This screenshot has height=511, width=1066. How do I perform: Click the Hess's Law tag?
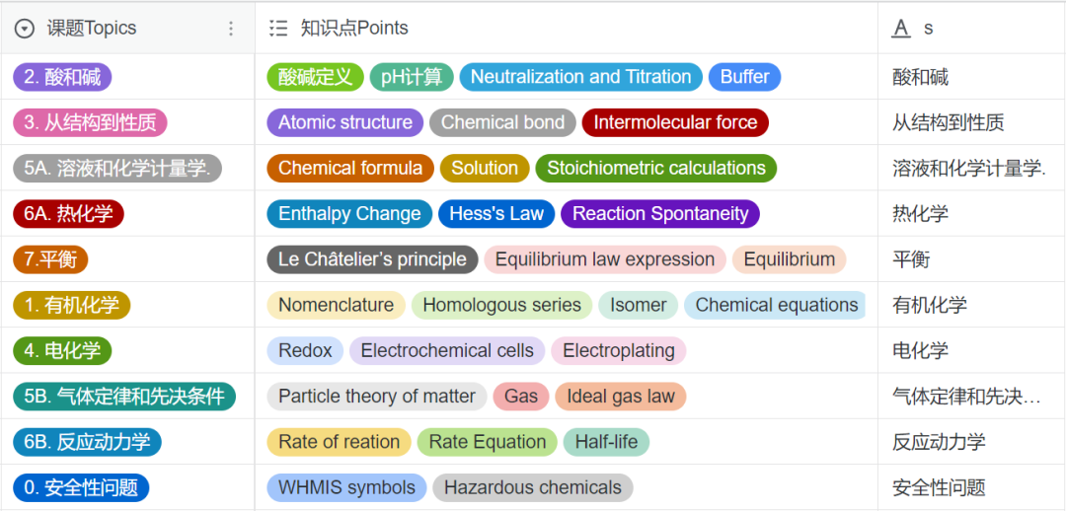[x=496, y=214]
